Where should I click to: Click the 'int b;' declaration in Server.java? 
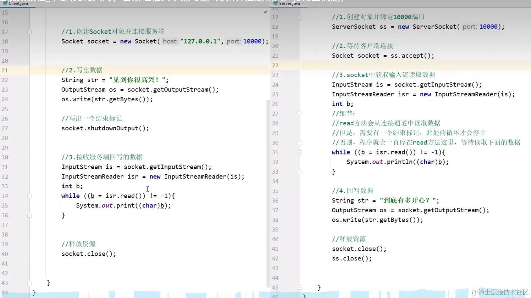[342, 104]
